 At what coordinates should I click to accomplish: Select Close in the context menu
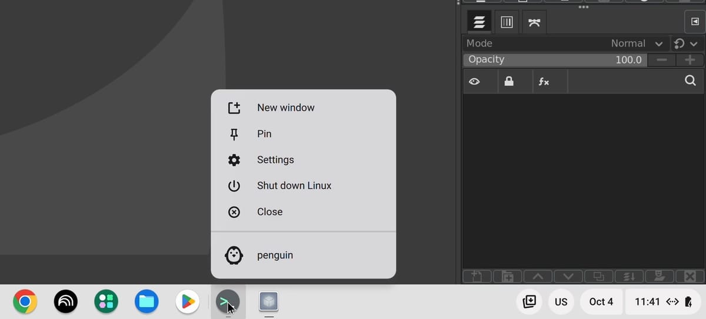point(304,212)
